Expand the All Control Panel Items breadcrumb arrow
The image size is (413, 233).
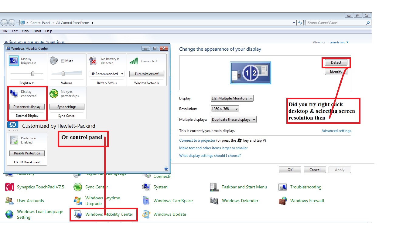(92, 23)
